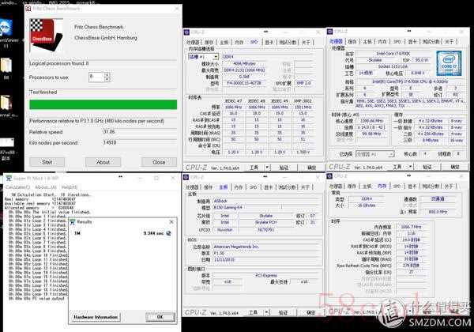Click the Kilo nodes per second value 14910
The width and height of the screenshot is (474, 332).
pyautogui.click(x=110, y=142)
